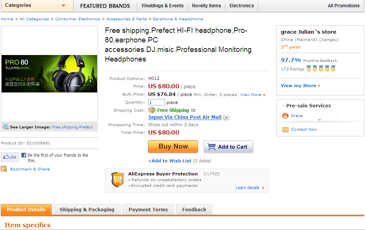Screen dimensions: 365x230
Task: Click the Contact Now envelope icon
Action: [x=285, y=130]
